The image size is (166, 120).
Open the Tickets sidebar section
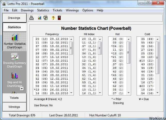(14, 98)
